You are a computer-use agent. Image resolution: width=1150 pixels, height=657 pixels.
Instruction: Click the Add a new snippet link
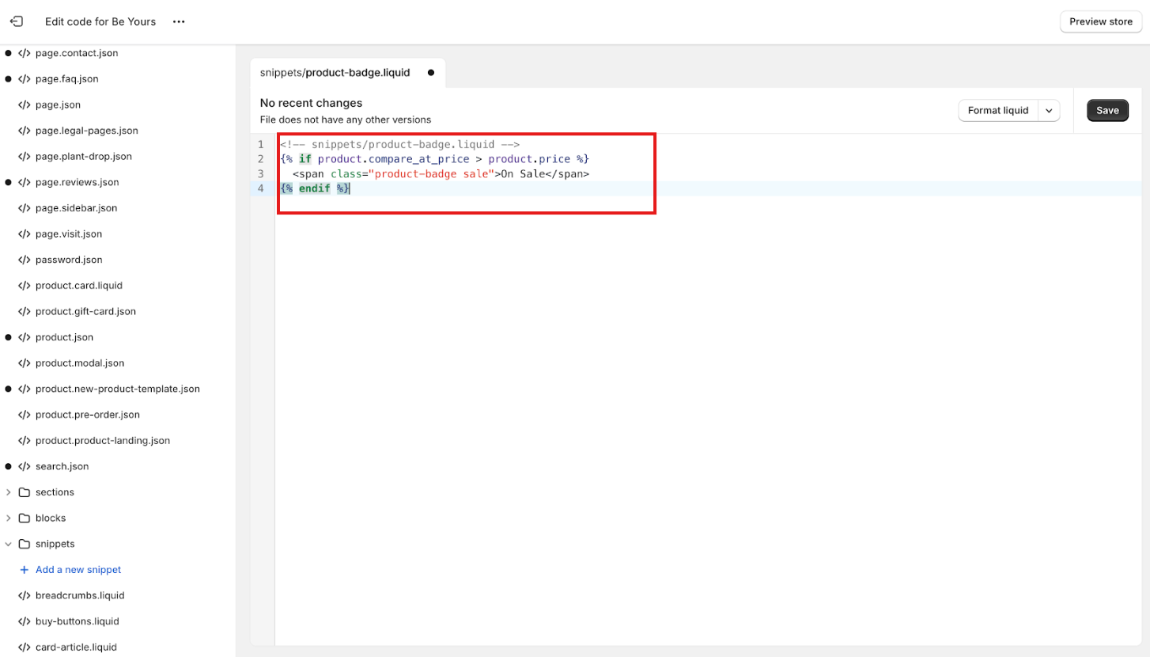tap(77, 569)
